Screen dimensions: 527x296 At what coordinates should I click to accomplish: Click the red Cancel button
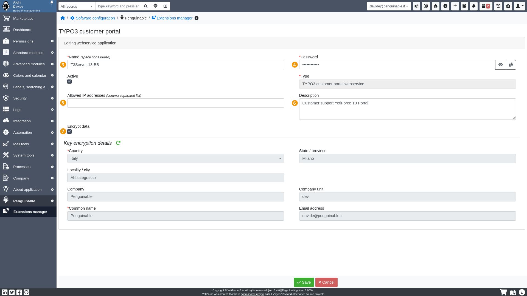[x=326, y=282]
